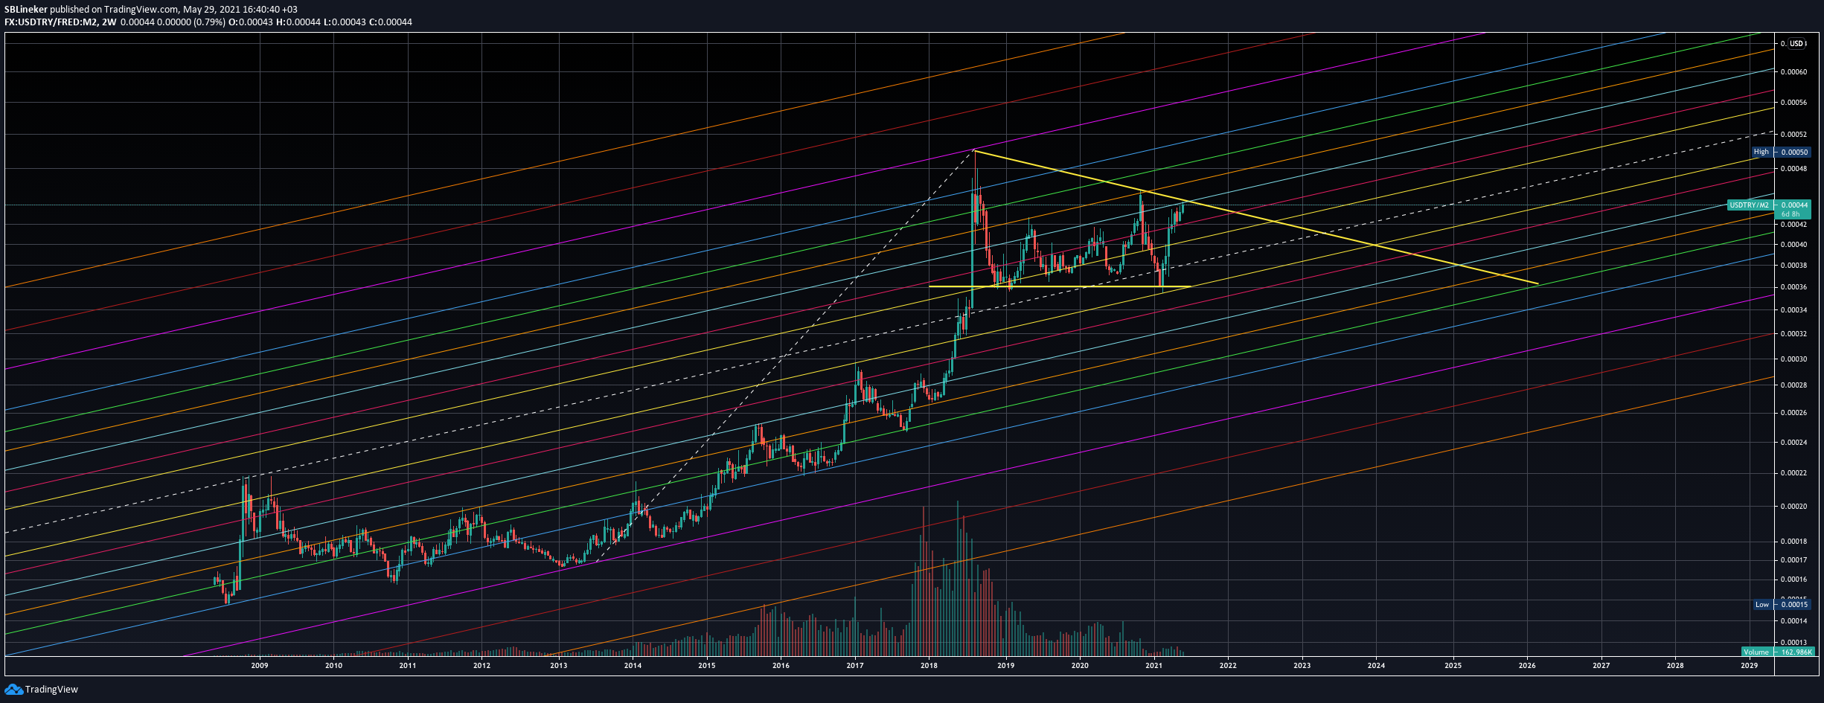
Task: Click the 0.00020 price axis label
Action: [x=1792, y=507]
